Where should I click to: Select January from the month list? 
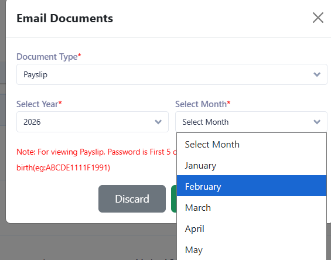(x=252, y=166)
